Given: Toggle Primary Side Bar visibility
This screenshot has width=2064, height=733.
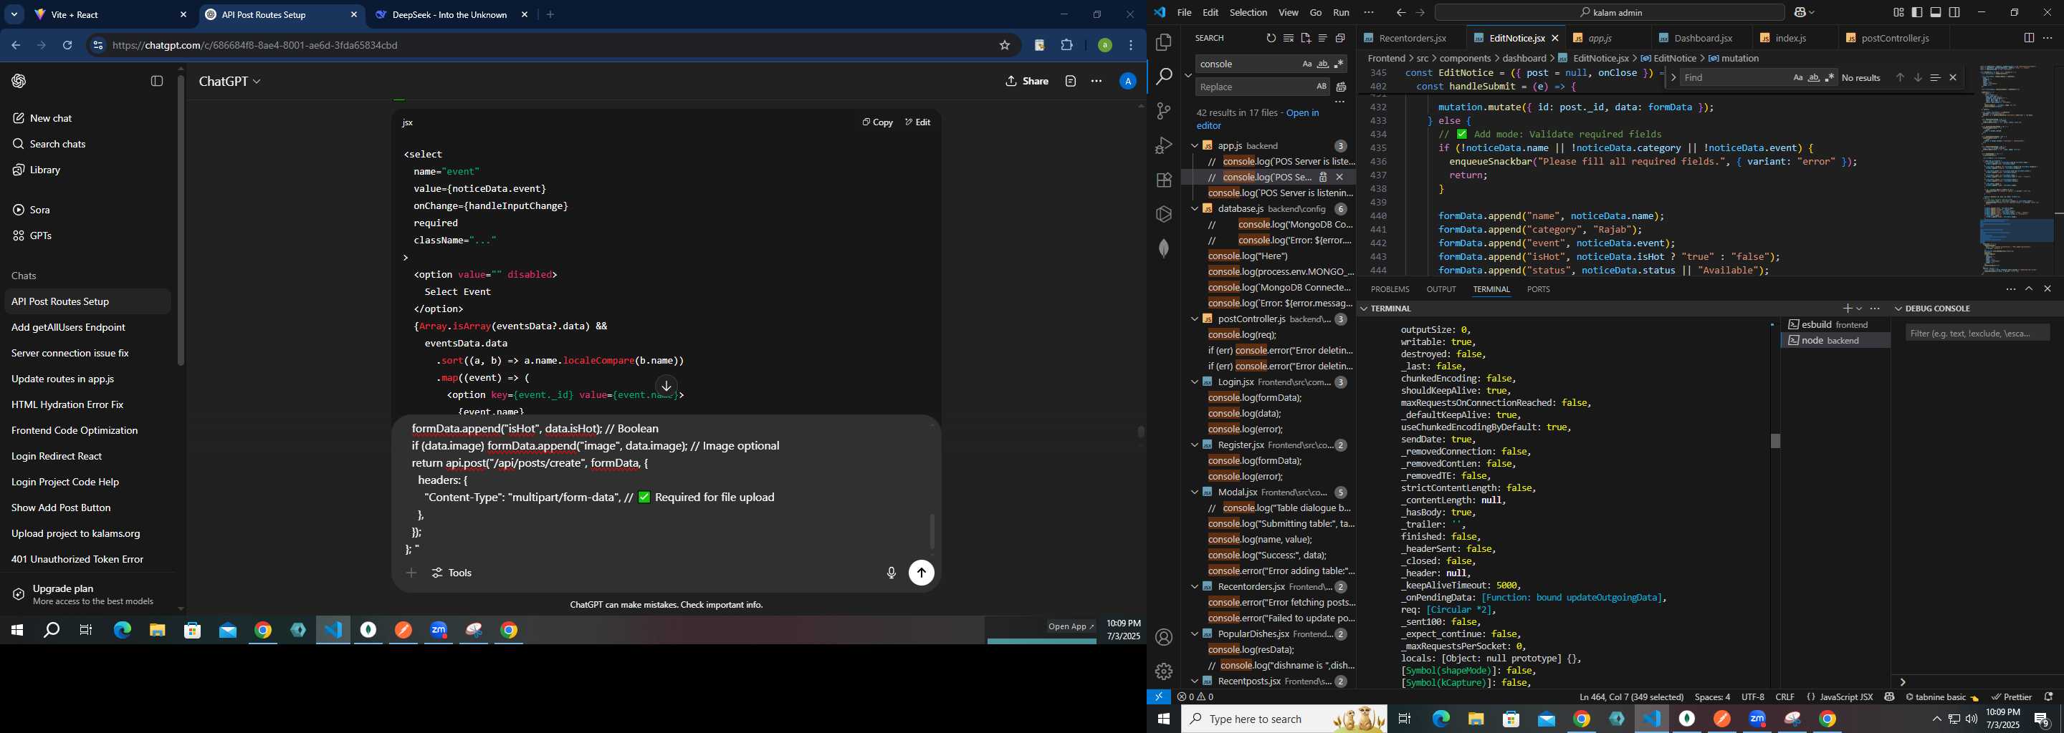Looking at the screenshot, I should tap(1916, 13).
